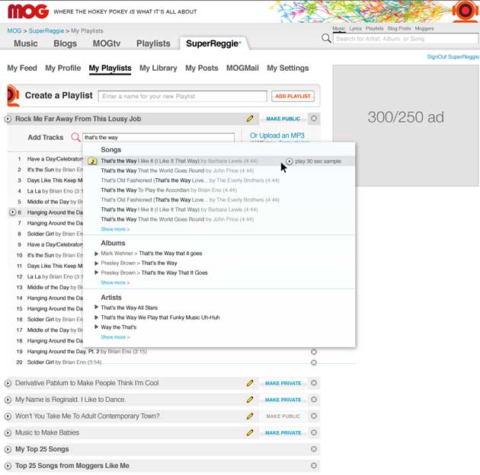Viewport: 480px width, 475px height.
Task: Click the Search for Artist, Album, or Song field
Action: point(405,39)
